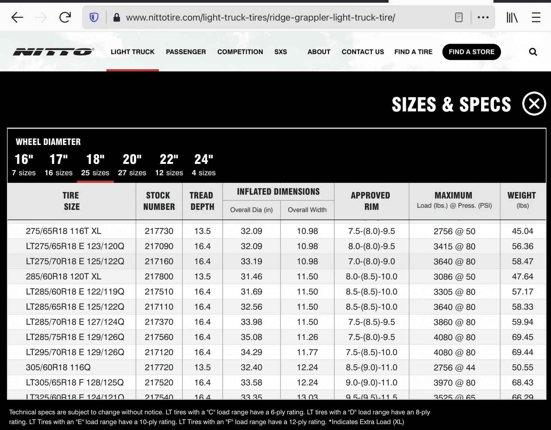Click the browser back arrow
The height and width of the screenshot is (430, 551).
[17, 18]
